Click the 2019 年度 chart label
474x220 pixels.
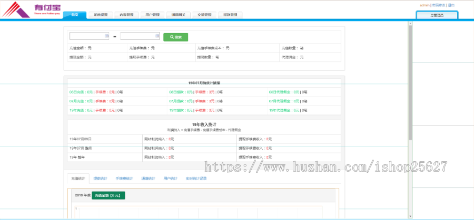pyautogui.click(x=83, y=195)
